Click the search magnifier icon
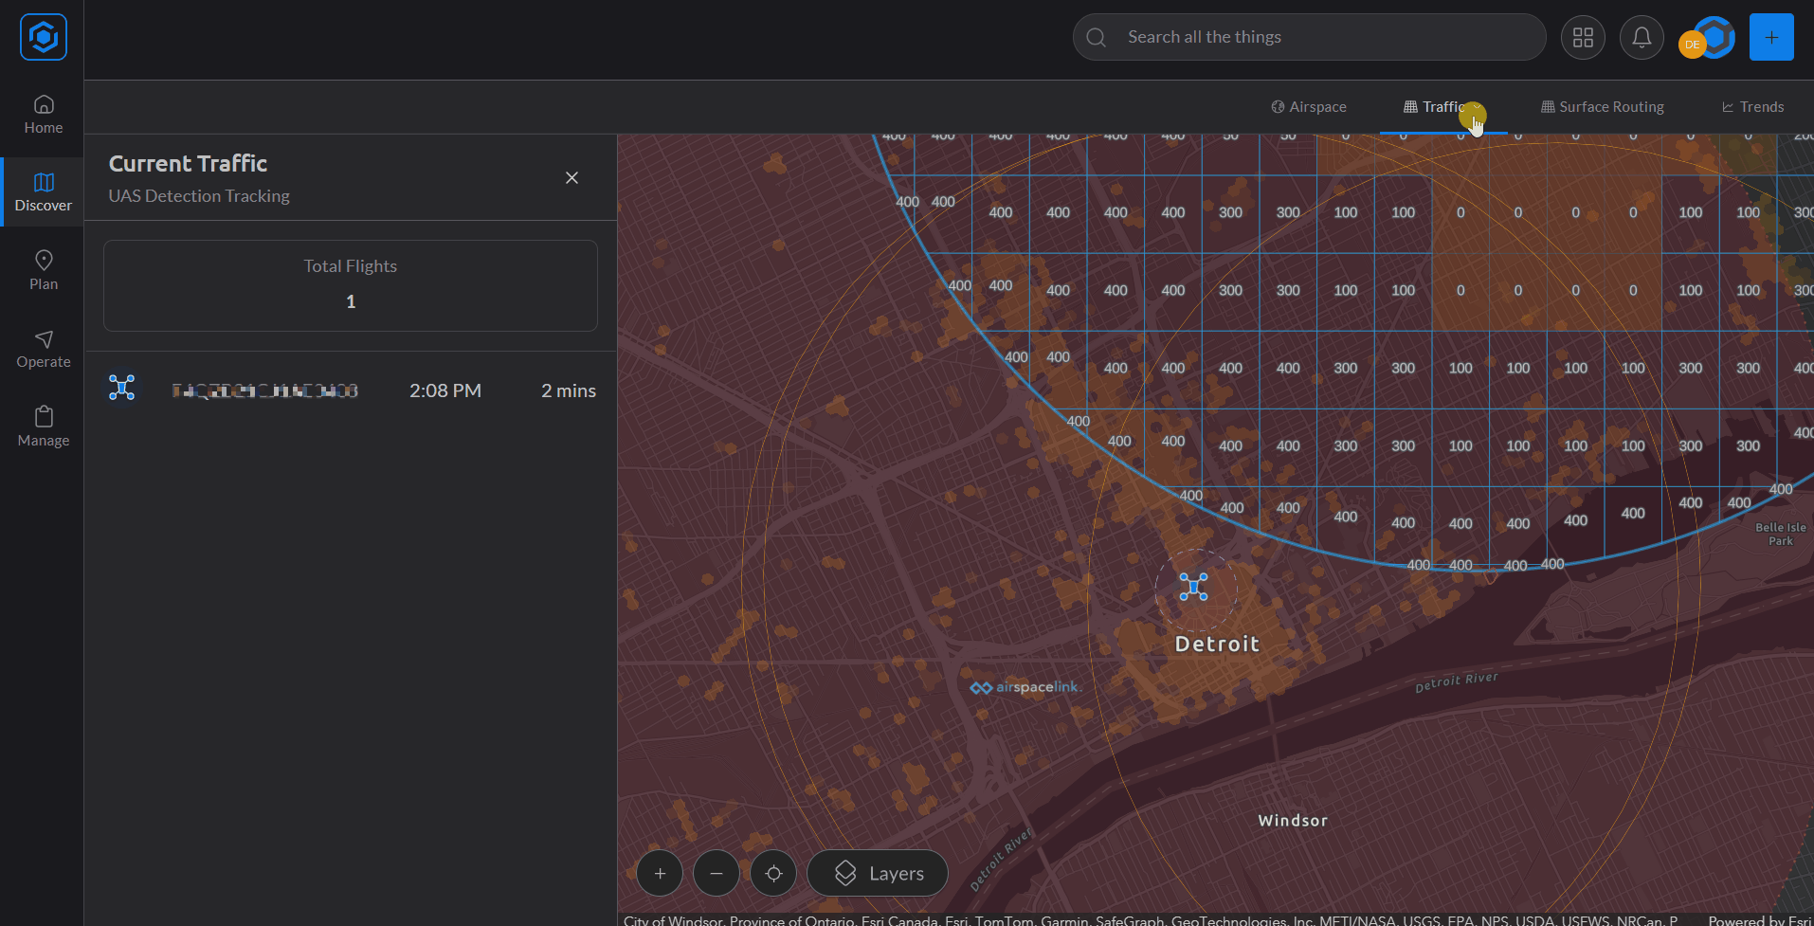Screen dimensions: 1814x926 (x=1097, y=38)
